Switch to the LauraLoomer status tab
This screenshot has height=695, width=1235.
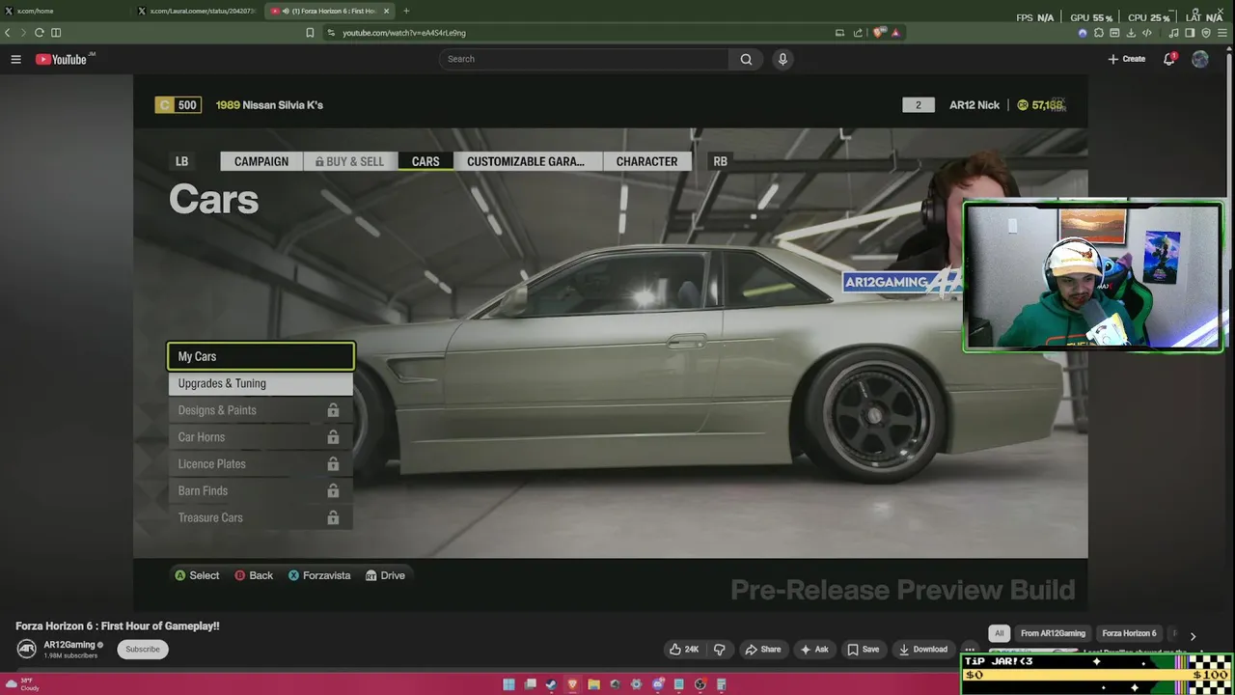[x=197, y=11]
